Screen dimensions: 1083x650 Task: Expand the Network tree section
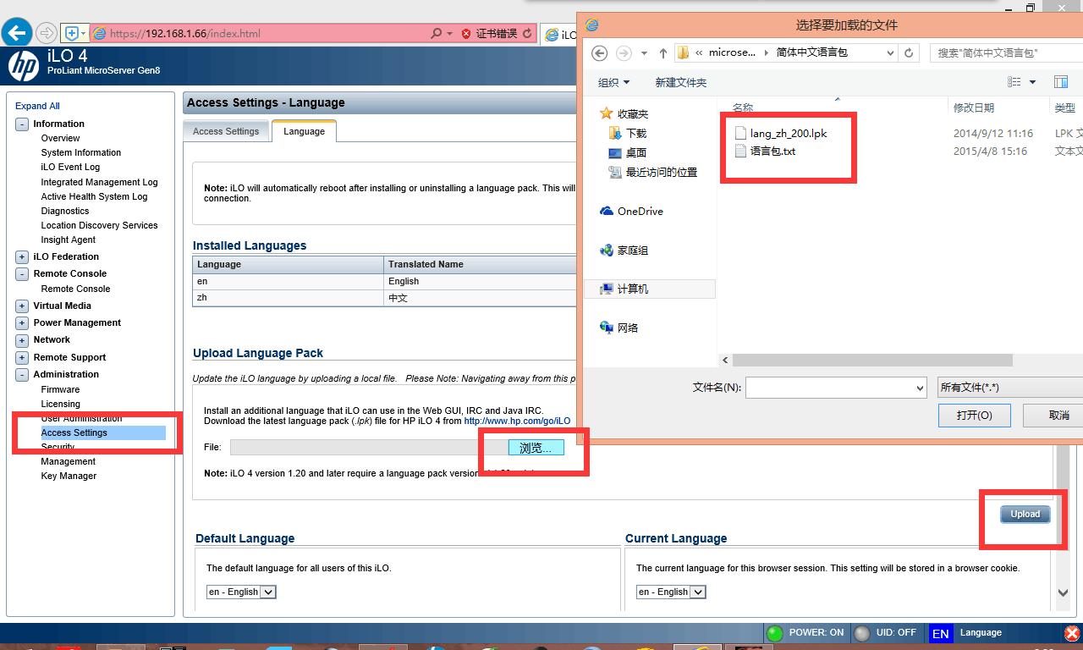22,340
